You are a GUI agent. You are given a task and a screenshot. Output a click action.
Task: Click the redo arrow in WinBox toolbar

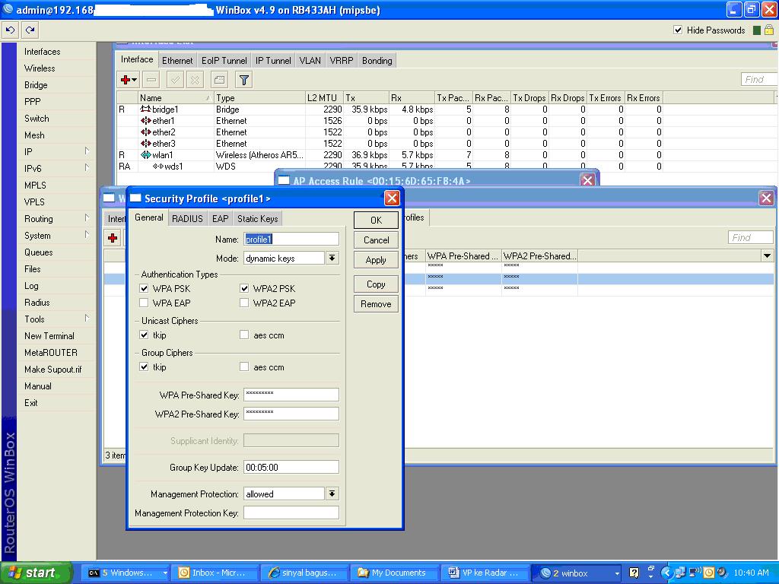click(30, 30)
